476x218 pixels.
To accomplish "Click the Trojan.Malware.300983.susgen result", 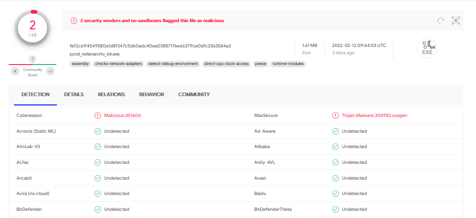I will 374,116.
